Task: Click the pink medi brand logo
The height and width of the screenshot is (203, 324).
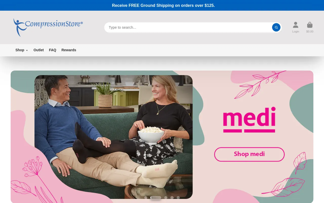Action: click(249, 120)
